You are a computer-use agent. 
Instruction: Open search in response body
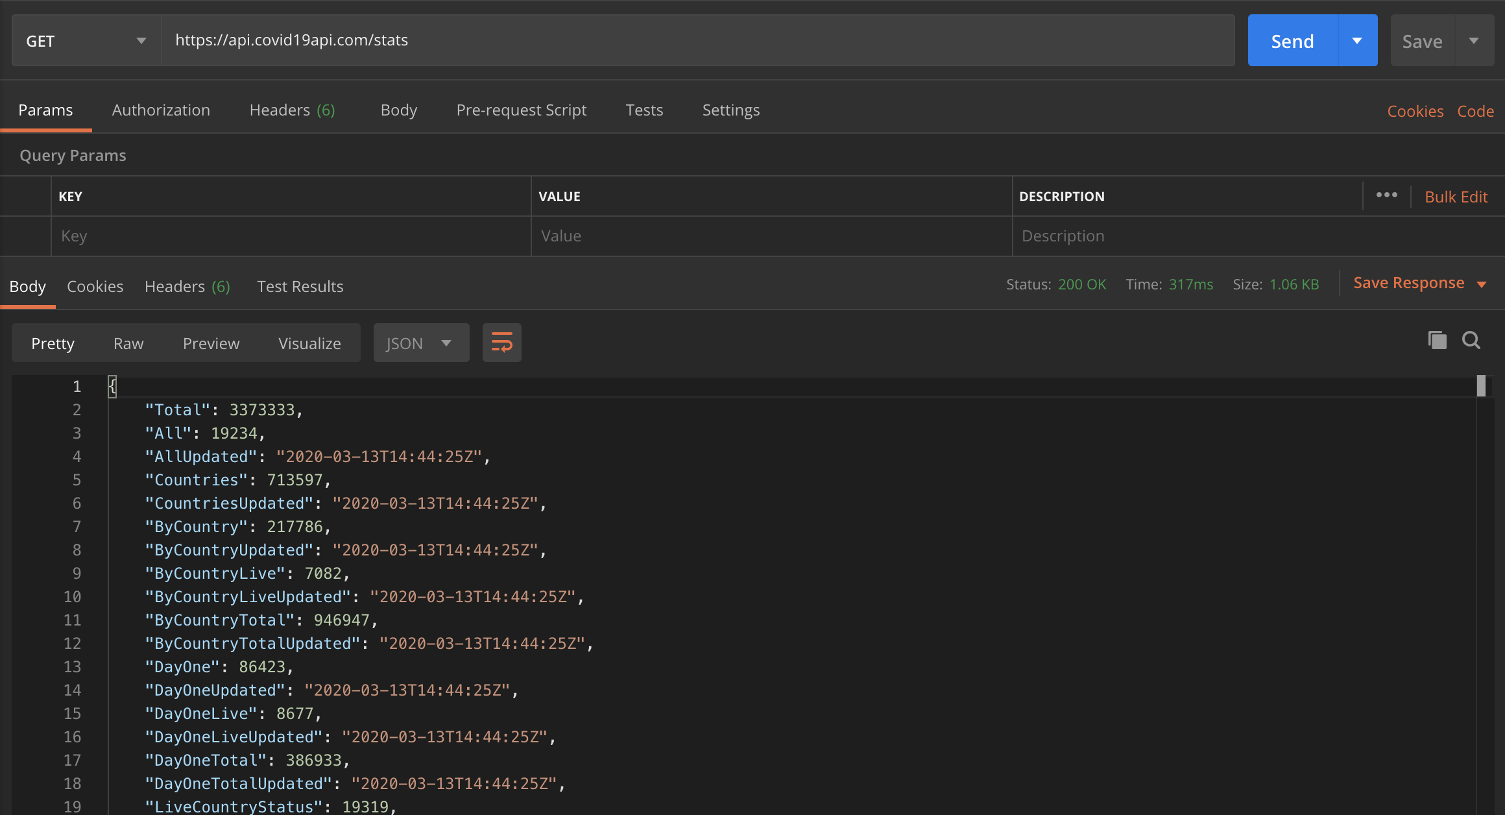point(1471,340)
